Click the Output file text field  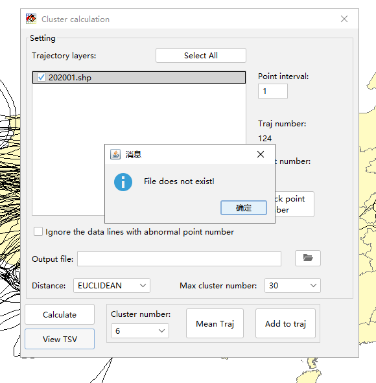[180, 259]
